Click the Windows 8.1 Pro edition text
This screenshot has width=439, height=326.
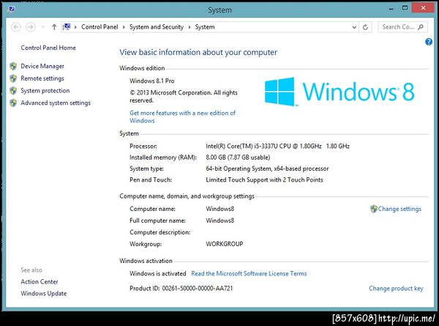152,81
